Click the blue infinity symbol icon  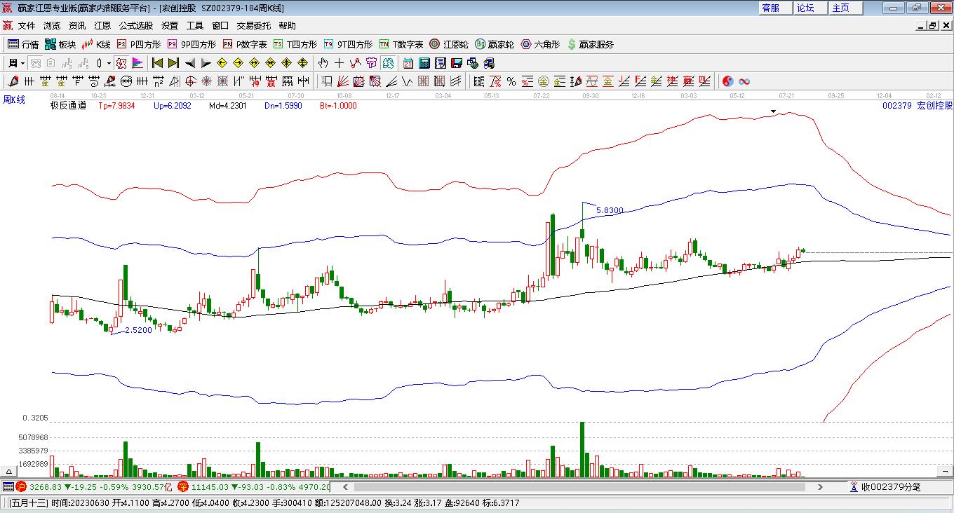tap(744, 81)
